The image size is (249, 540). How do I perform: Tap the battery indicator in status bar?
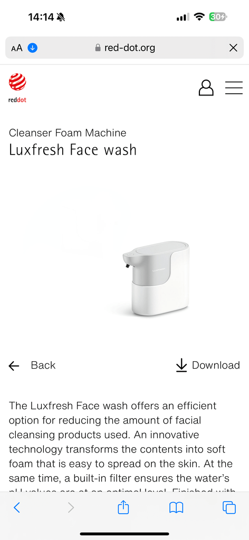(x=218, y=16)
